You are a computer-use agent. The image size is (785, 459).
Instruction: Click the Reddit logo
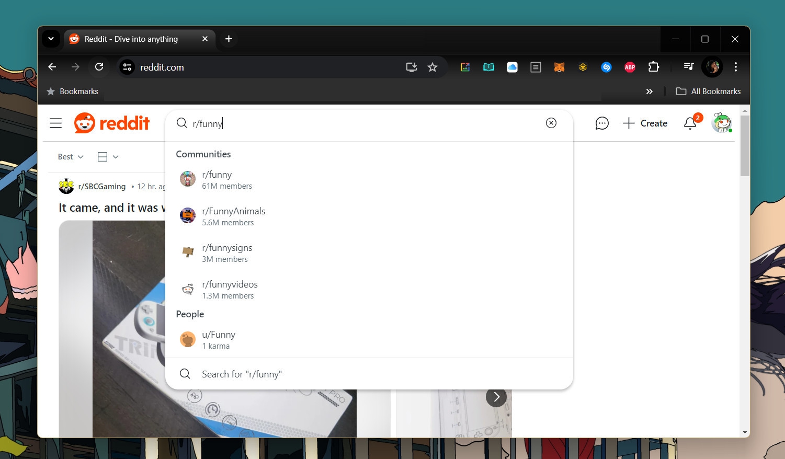click(112, 123)
